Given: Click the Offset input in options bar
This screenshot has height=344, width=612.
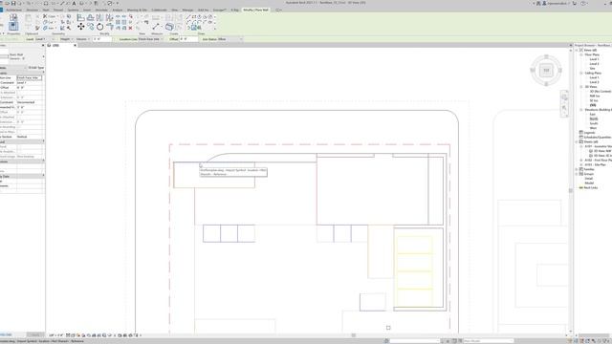Looking at the screenshot, I should pyautogui.click(x=188, y=39).
